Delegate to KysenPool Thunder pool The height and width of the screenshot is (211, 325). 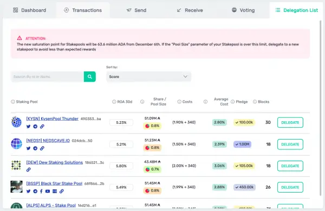coord(290,122)
